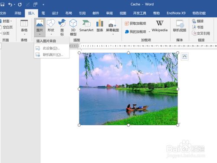The height and width of the screenshot is (163, 217).
Task: Open 我的加载项 add-ins
Action: [x=135, y=32]
